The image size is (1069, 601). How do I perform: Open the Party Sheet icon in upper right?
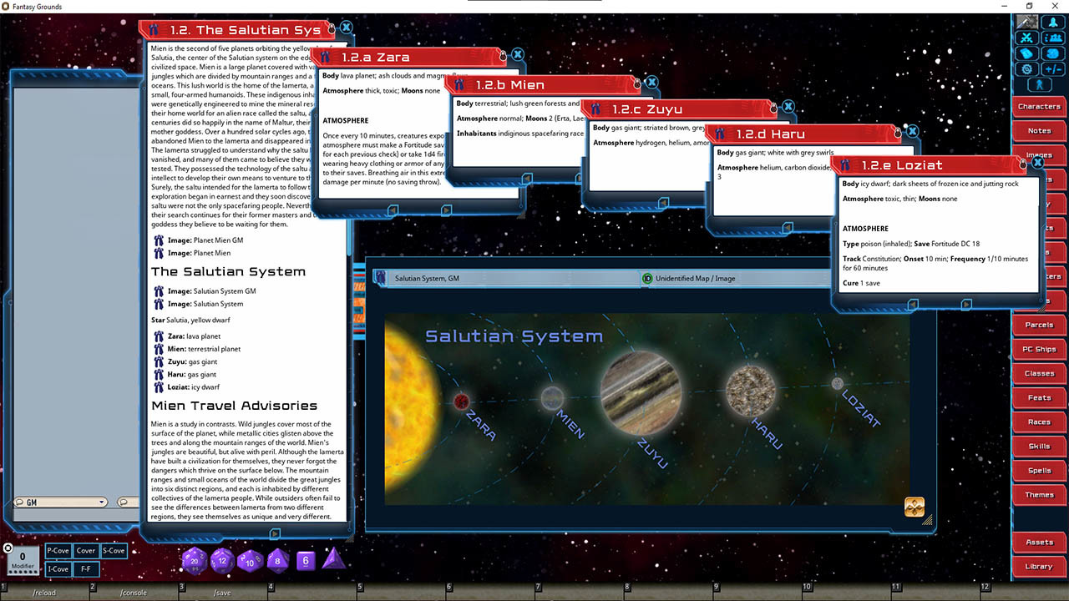click(x=1054, y=38)
